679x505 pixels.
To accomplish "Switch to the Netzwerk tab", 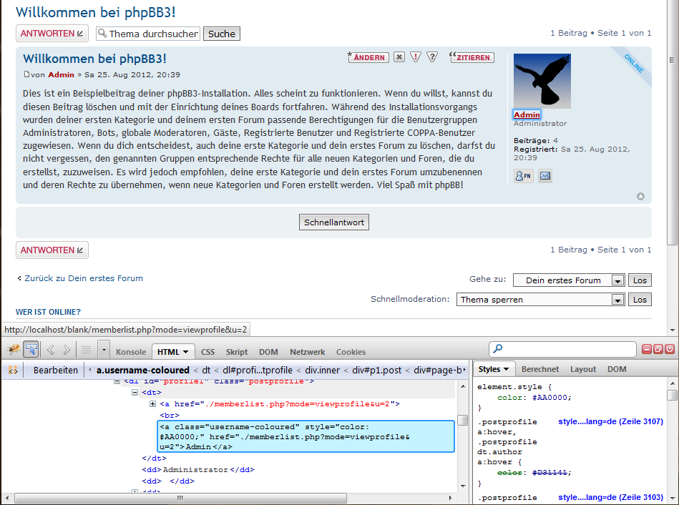I will [308, 352].
